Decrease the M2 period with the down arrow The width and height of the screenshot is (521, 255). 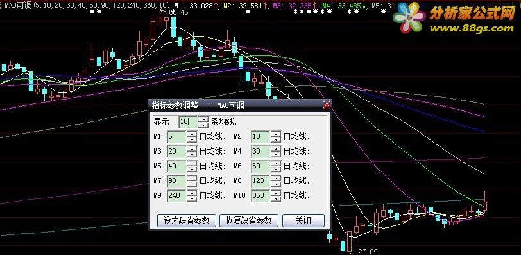tap(276, 139)
